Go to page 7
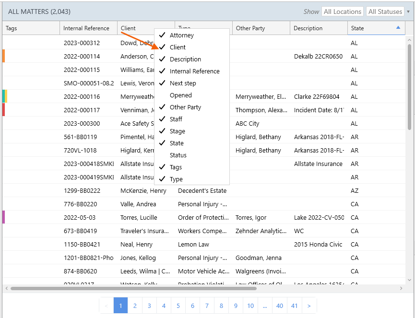 (207, 306)
